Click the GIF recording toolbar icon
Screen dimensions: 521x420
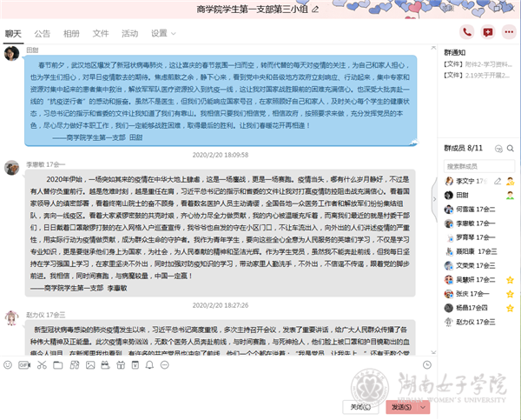point(24,364)
